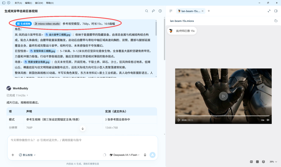This screenshot has width=281, height=167.
Task: Open the Deepseek-V4.1-Flash model selector
Action: (x=124, y=155)
